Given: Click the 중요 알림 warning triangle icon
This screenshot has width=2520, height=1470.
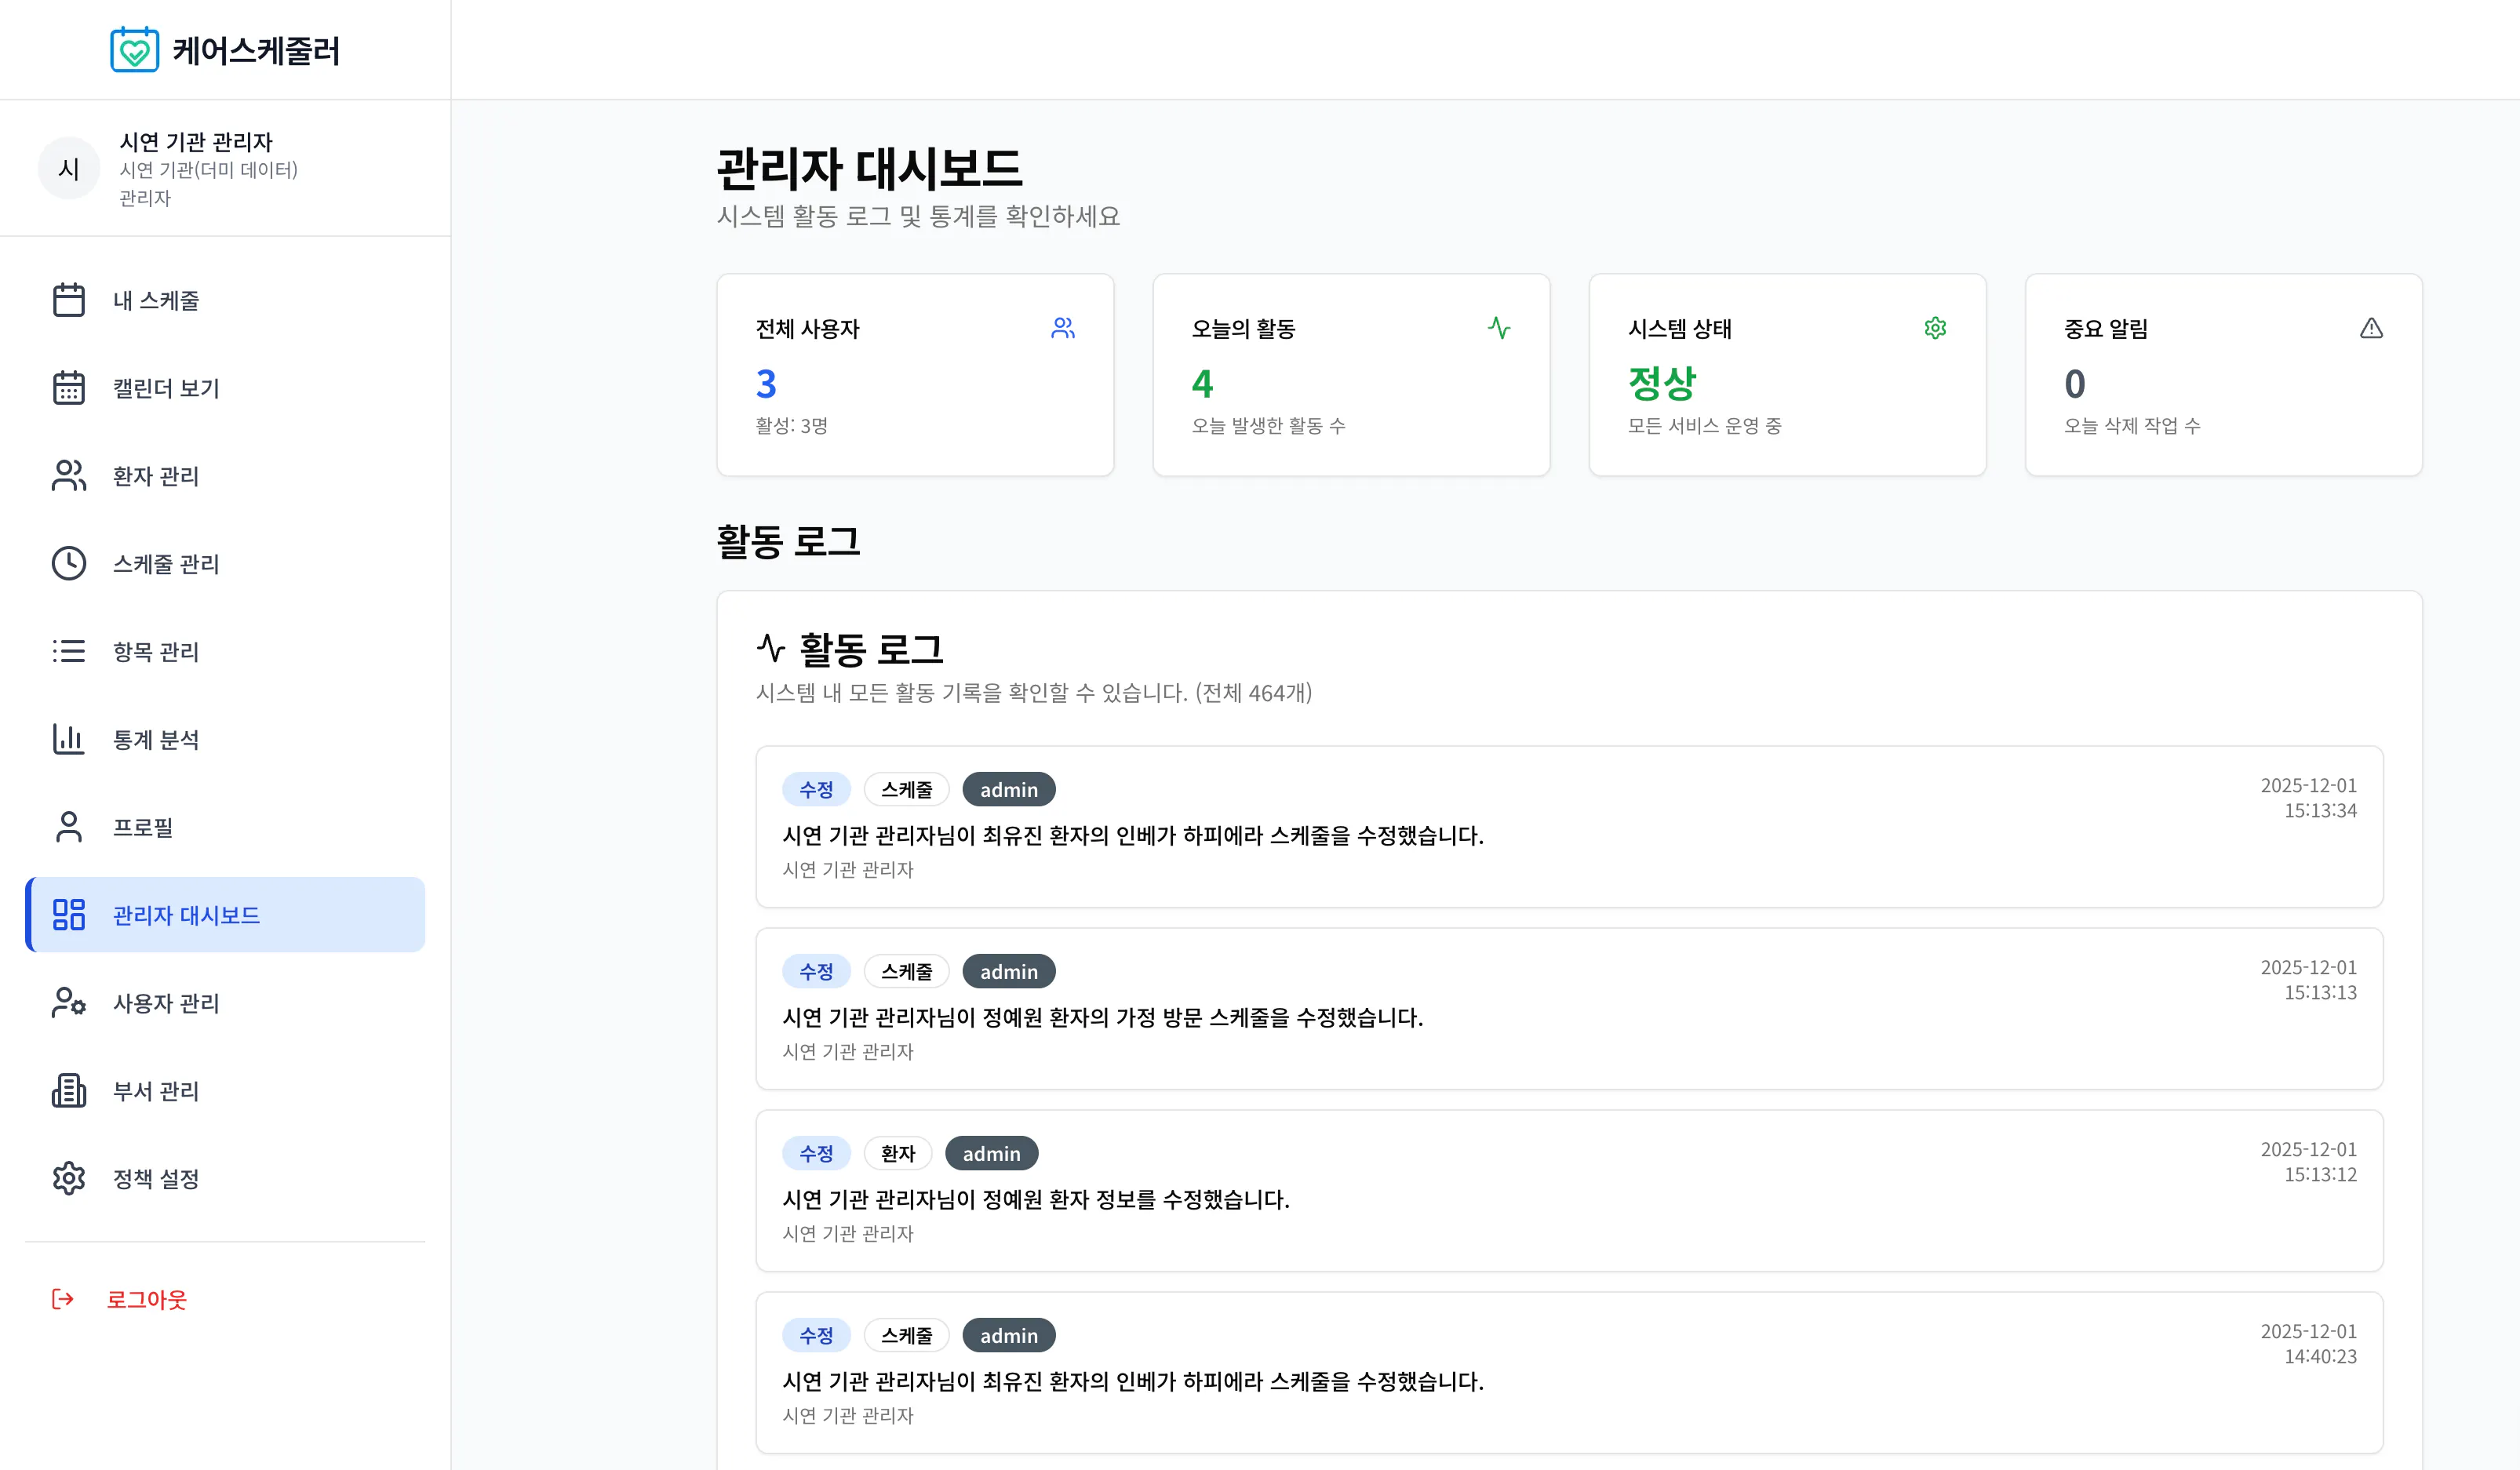Looking at the screenshot, I should coord(2371,328).
